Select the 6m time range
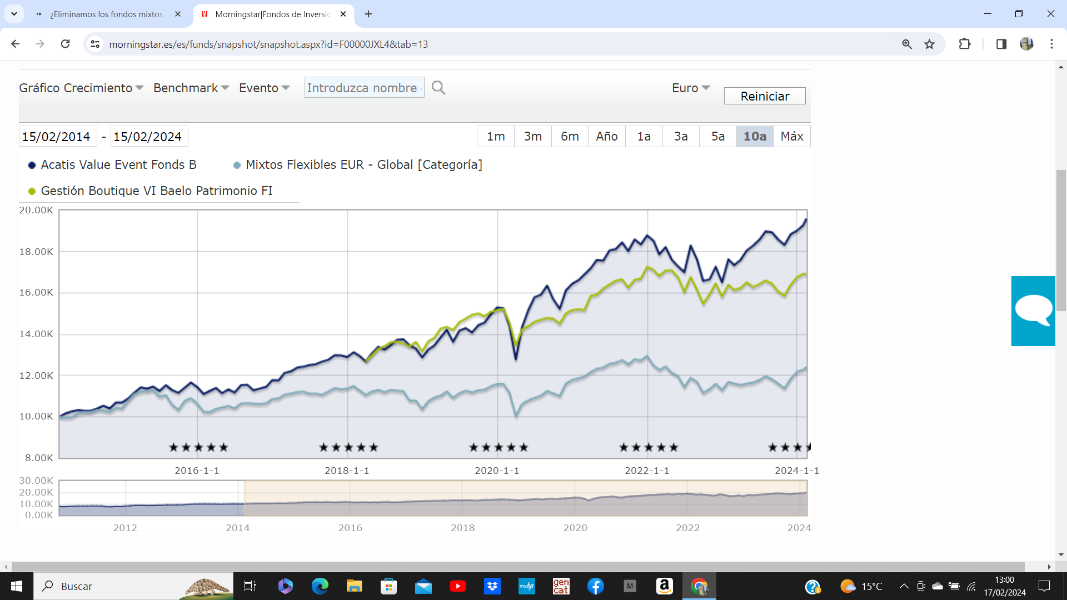The height and width of the screenshot is (600, 1067). click(x=570, y=136)
